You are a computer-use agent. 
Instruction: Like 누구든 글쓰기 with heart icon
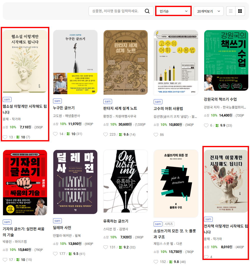[55, 134]
